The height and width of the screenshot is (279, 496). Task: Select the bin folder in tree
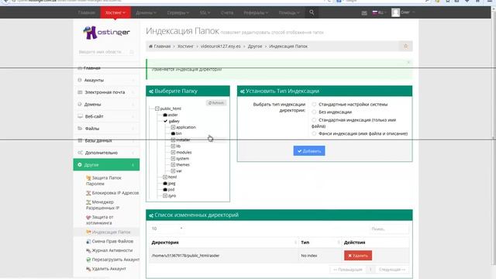(176, 133)
